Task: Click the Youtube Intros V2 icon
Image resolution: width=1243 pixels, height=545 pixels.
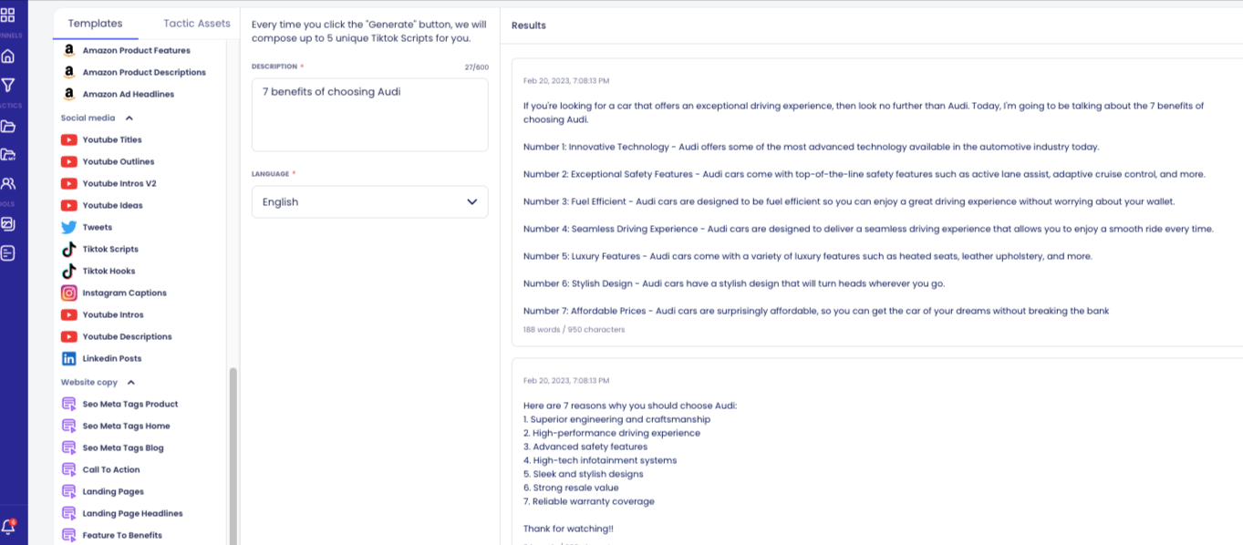Action: (x=68, y=183)
